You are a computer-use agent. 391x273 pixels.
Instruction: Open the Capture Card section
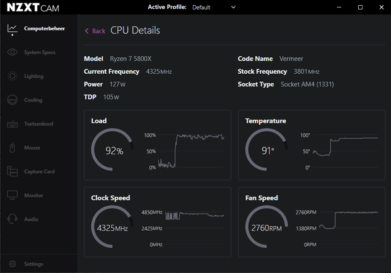coord(39,171)
